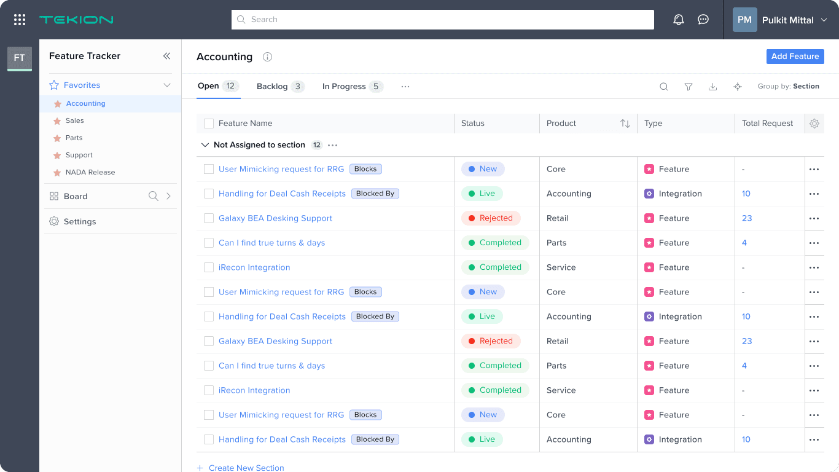Select checkbox for first iRecon Integration row

click(x=209, y=267)
